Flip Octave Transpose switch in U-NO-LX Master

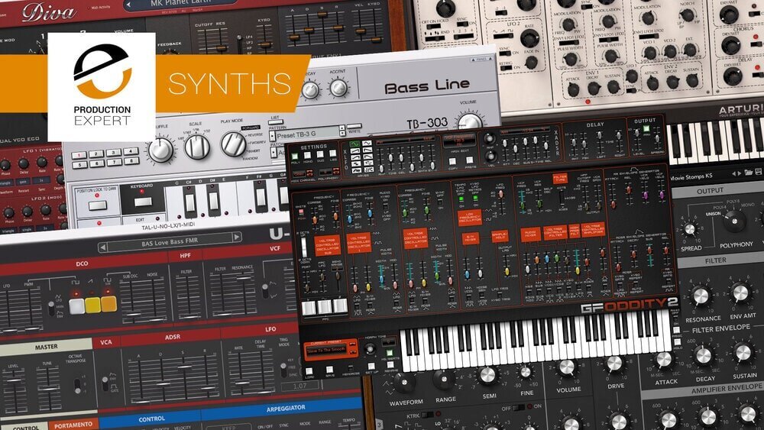point(76,385)
